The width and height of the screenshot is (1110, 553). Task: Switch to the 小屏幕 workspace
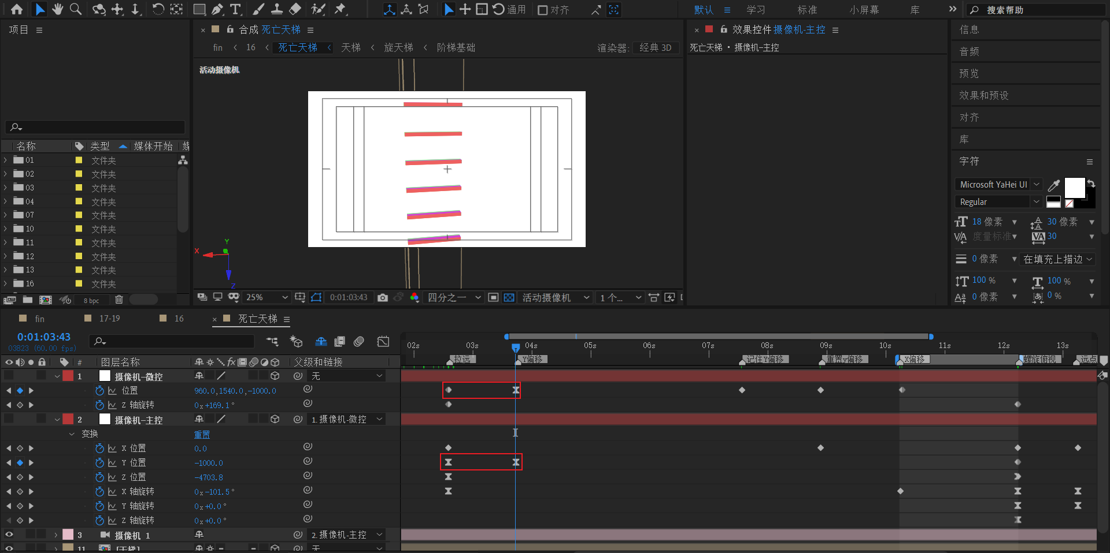coord(864,10)
